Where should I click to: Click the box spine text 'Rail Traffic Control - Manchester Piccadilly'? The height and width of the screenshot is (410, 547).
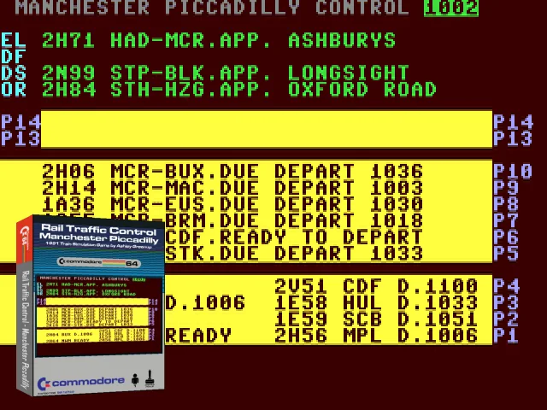pos(26,330)
